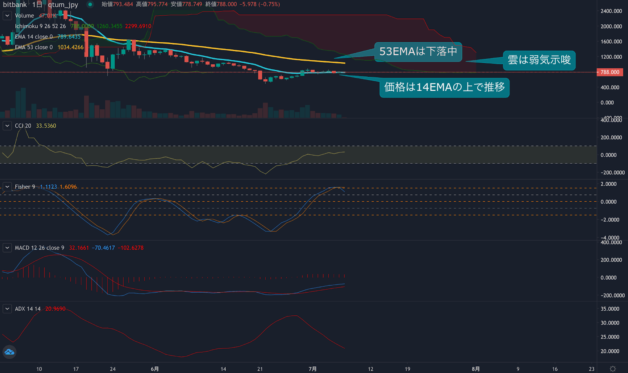Click the blue cloud icon
628x373 pixels.
pos(9,352)
